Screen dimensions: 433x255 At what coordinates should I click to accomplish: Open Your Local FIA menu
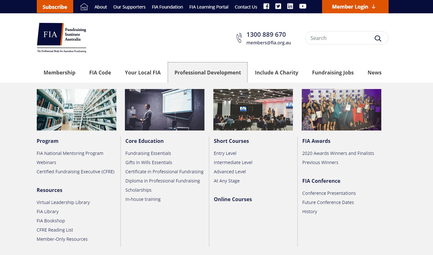(143, 73)
